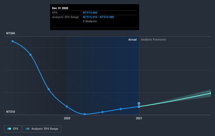This screenshot has width=215, height=136.
Task: Click the analysts' estimate point above 2021 EPS
Action: (139, 104)
